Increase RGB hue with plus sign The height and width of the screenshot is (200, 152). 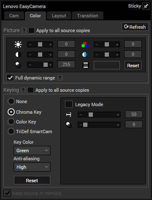117,45
